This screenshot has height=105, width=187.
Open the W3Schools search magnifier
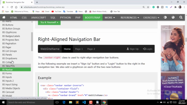[x=181, y=17]
